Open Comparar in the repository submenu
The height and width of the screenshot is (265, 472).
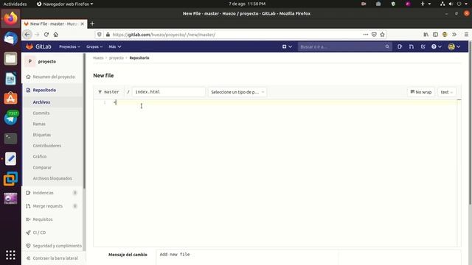pos(42,167)
